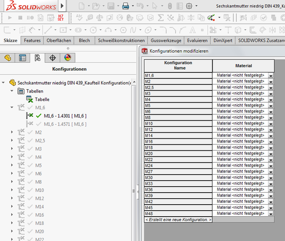Switch to the Oberflächen tab

coord(59,40)
